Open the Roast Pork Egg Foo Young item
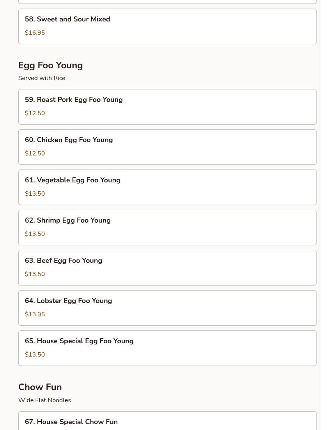Viewport: 329px width, 430px height. (x=74, y=100)
